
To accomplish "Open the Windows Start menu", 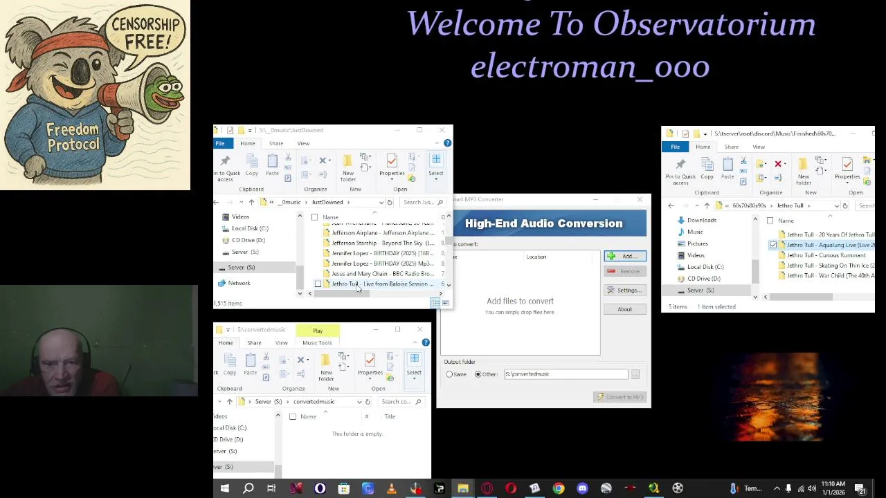I will (x=224, y=489).
